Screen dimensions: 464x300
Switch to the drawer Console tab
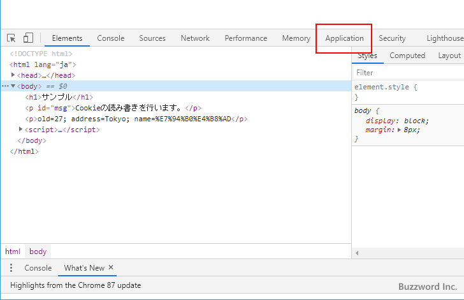coord(38,268)
